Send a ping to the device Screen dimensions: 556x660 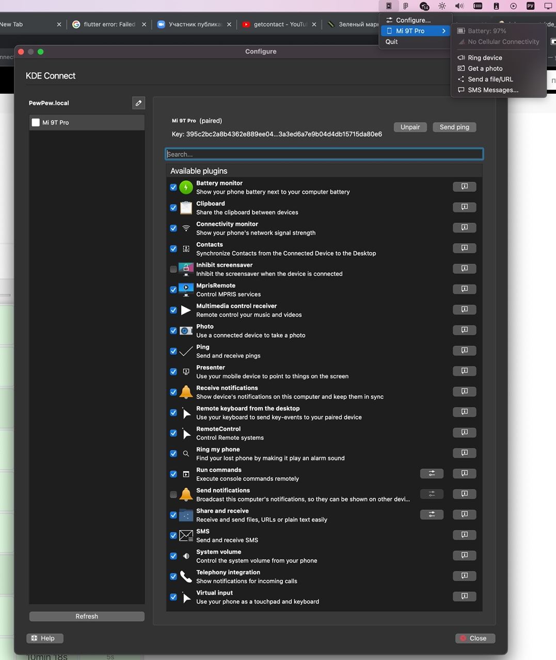[454, 127]
